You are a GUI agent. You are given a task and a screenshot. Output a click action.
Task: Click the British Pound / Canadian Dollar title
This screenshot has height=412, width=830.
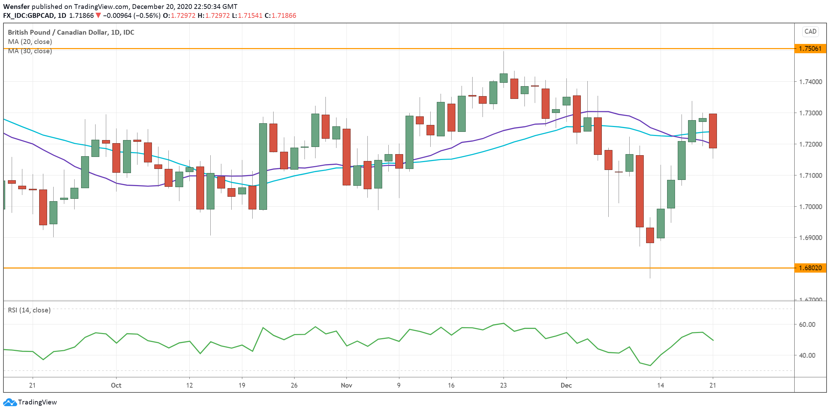[x=71, y=32]
